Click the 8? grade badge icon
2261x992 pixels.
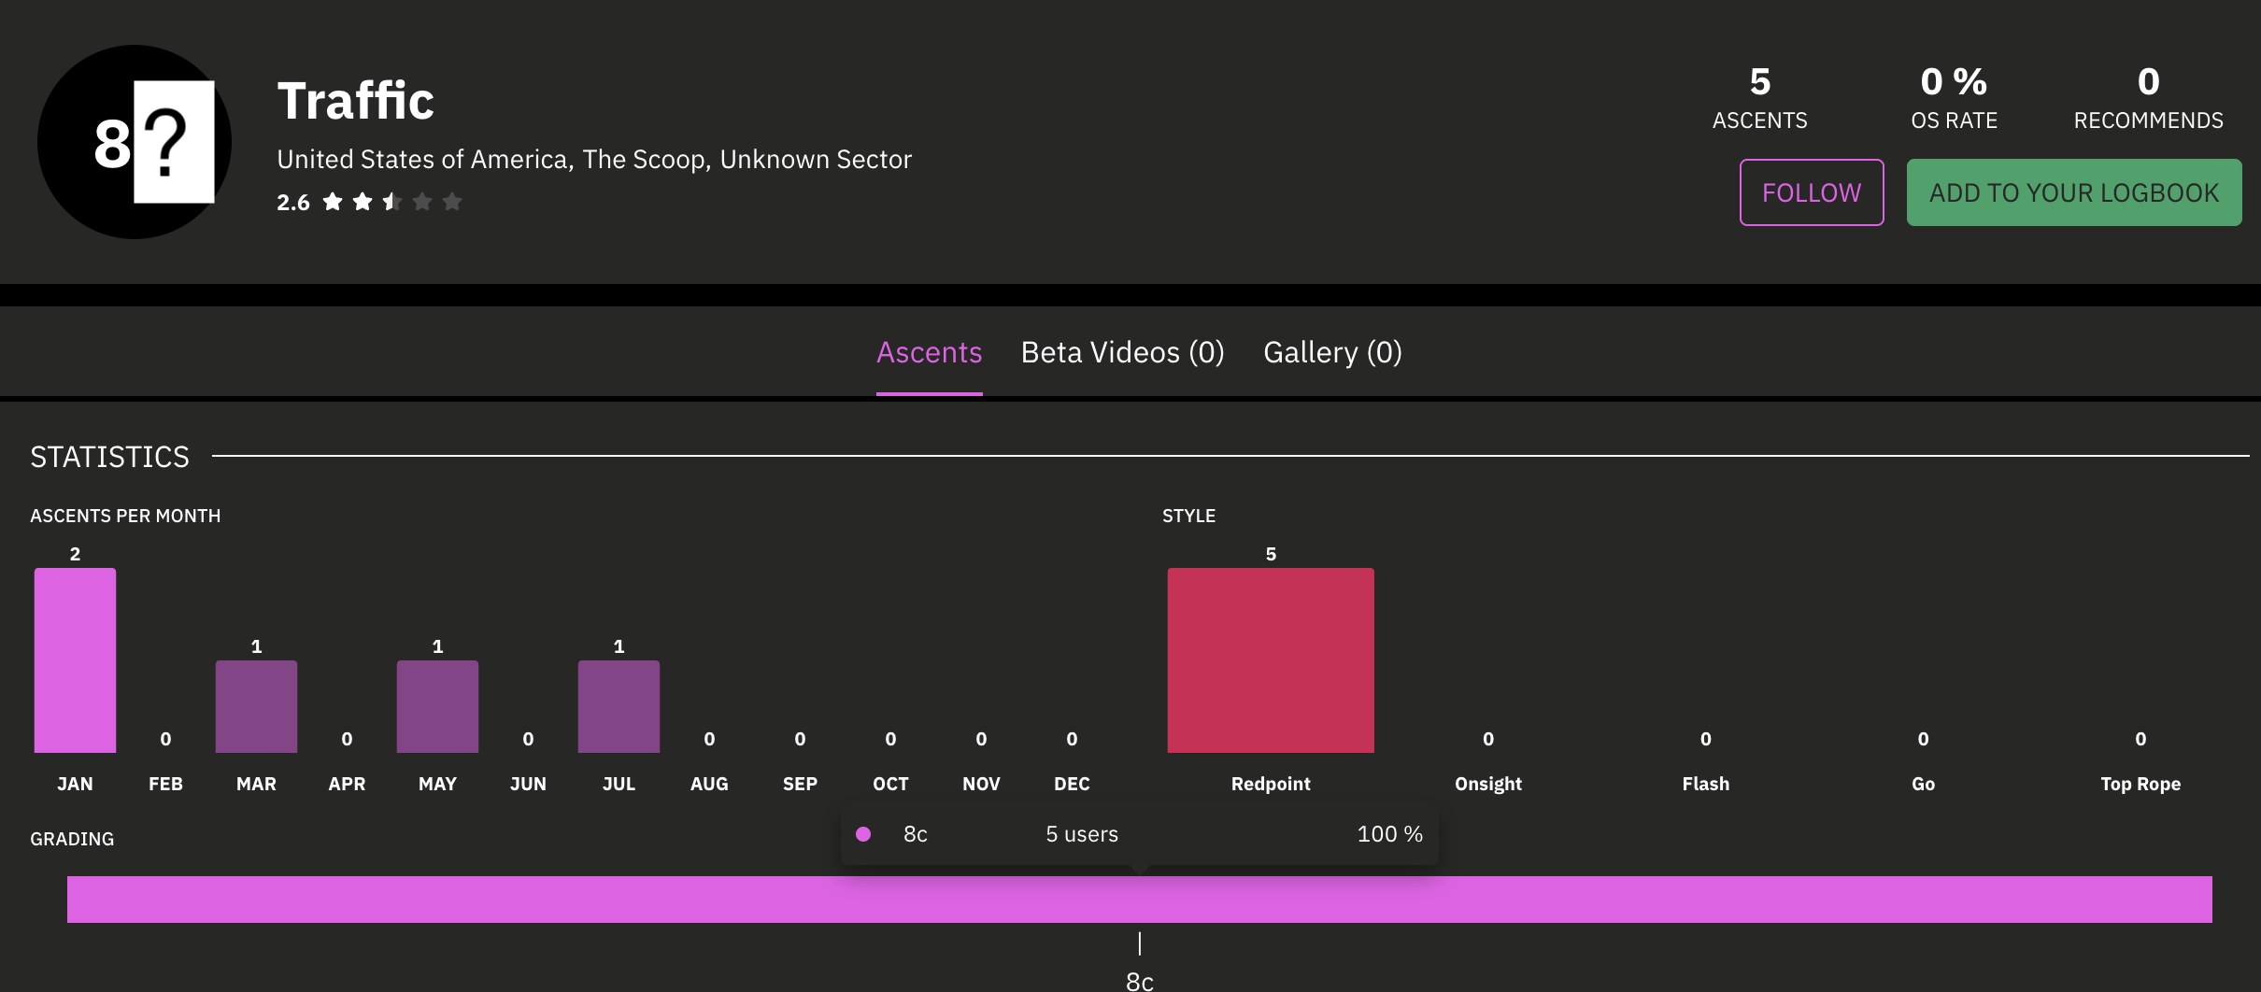pos(135,142)
